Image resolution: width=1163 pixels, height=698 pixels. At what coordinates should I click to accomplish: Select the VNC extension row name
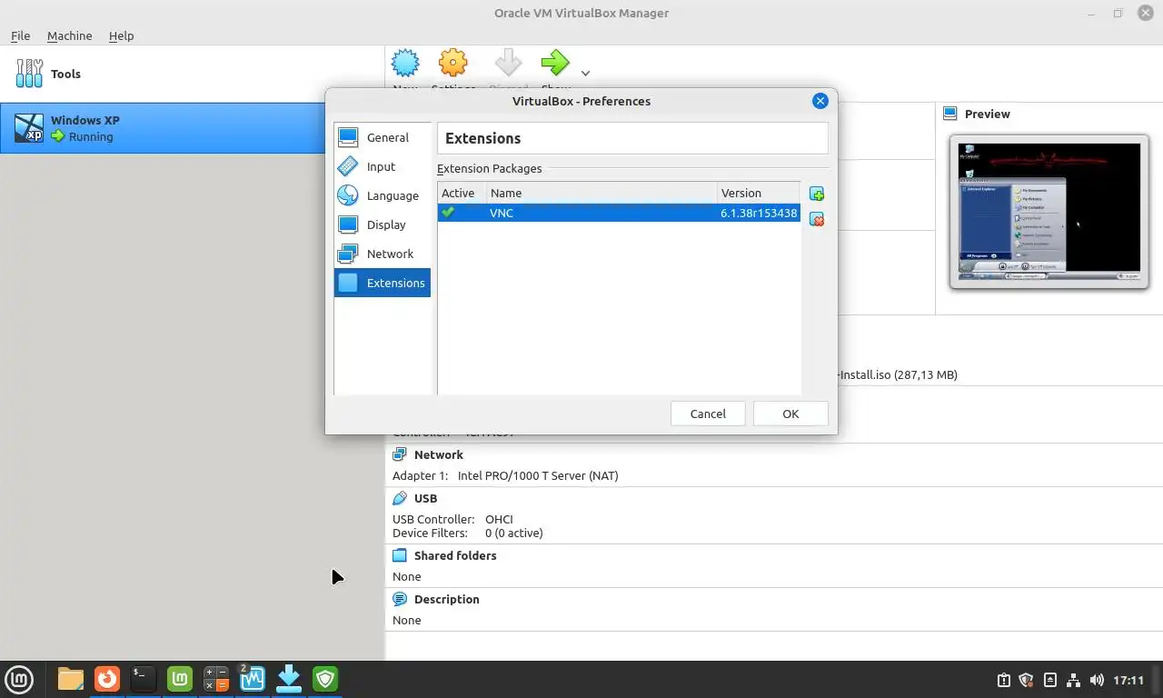click(502, 213)
